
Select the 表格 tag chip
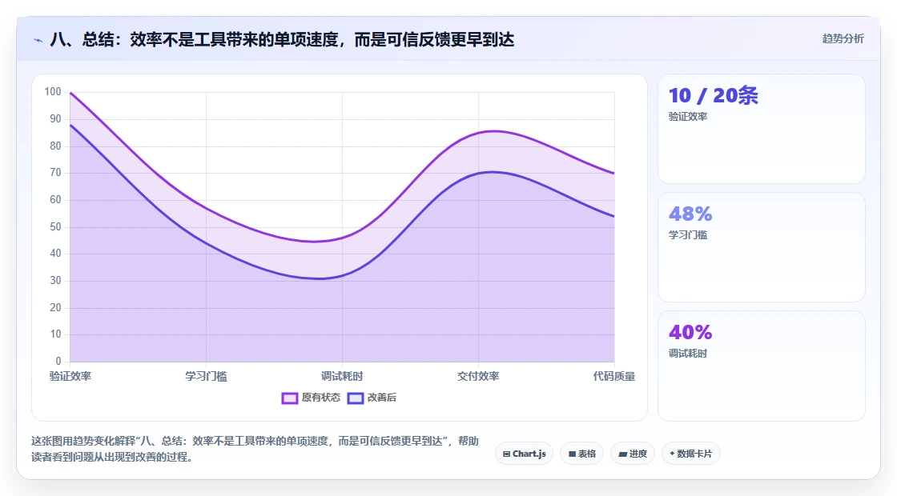581,454
